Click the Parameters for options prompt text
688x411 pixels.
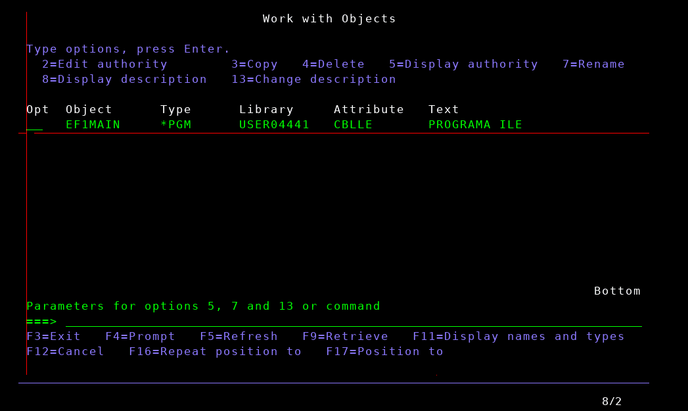[x=204, y=306]
